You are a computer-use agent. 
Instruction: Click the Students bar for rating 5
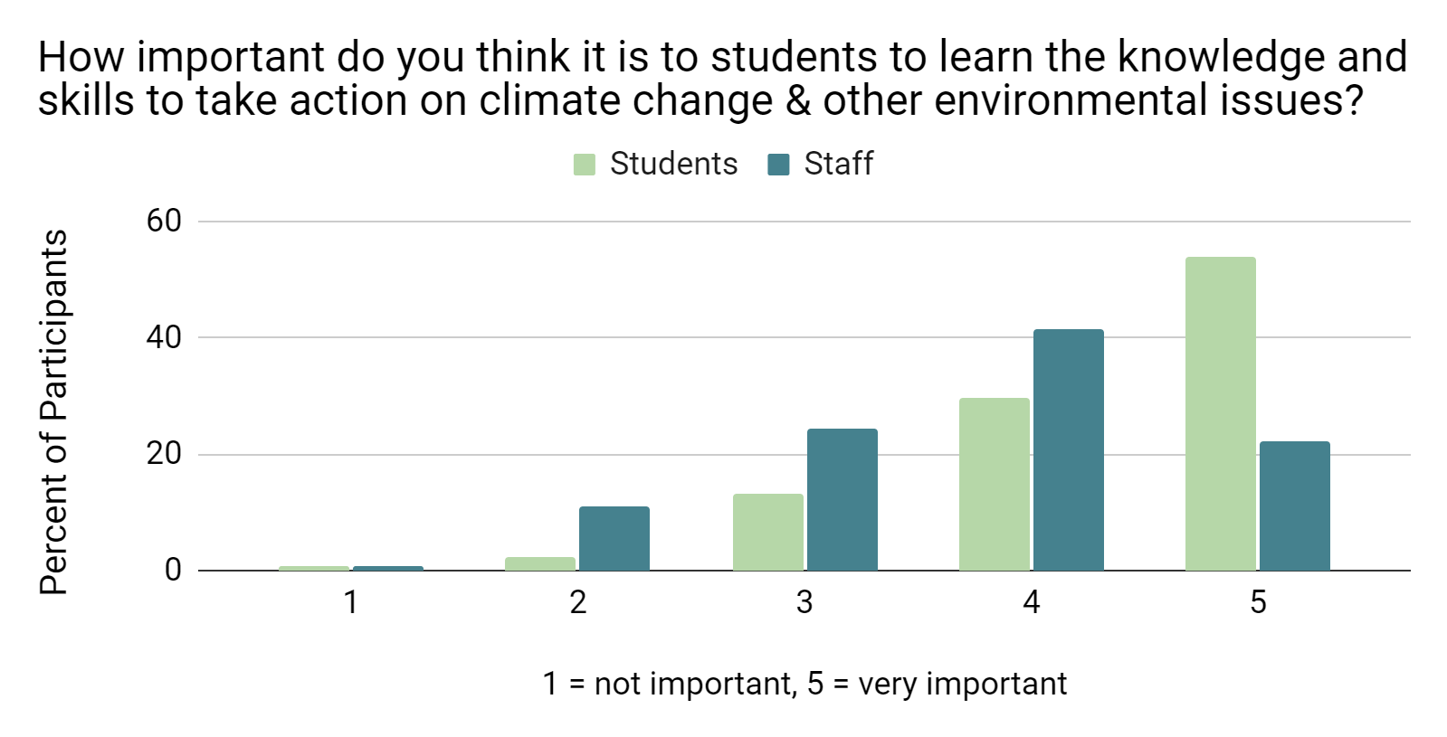pos(1220,413)
